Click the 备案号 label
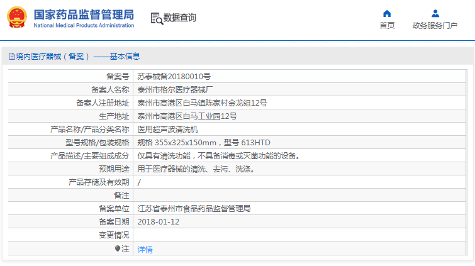 (x=118, y=77)
